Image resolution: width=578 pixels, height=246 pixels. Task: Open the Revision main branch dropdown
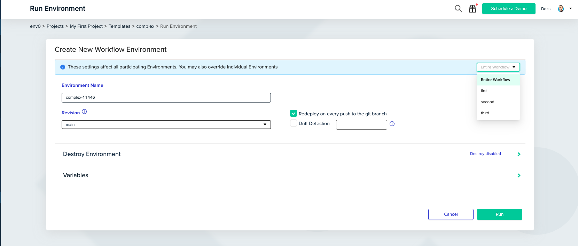pyautogui.click(x=166, y=124)
